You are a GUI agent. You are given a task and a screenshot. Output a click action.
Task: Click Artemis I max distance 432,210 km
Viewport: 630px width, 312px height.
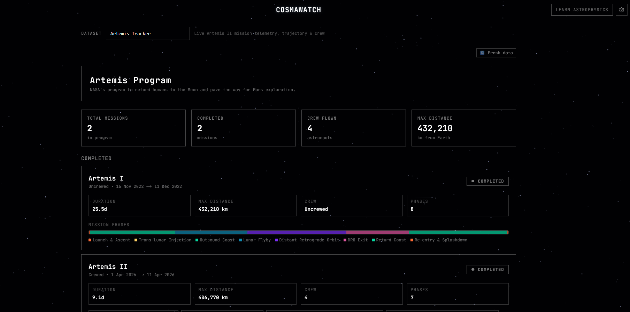[x=213, y=209]
